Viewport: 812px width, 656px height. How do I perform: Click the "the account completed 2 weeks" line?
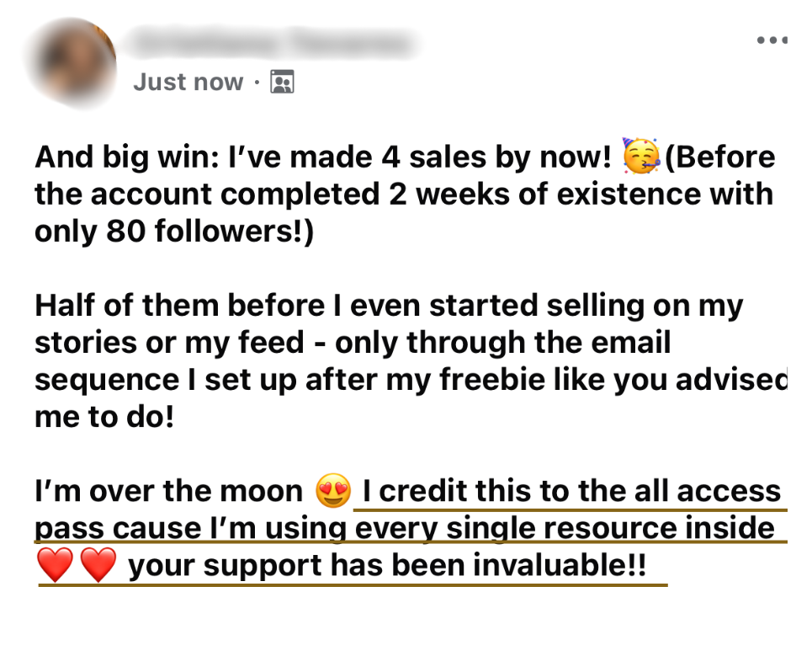click(x=404, y=195)
